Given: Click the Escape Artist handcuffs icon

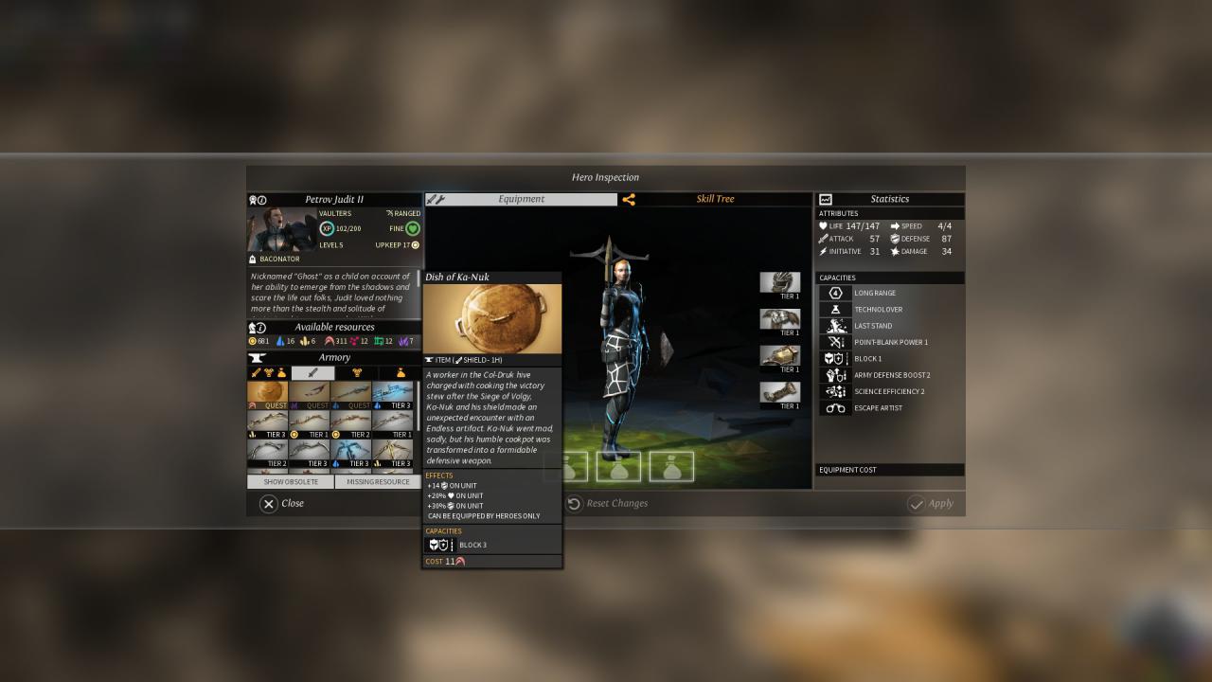Looking at the screenshot, I should (835, 408).
